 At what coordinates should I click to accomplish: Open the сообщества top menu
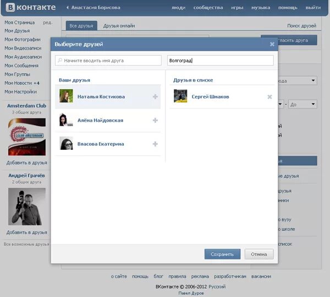(208, 8)
